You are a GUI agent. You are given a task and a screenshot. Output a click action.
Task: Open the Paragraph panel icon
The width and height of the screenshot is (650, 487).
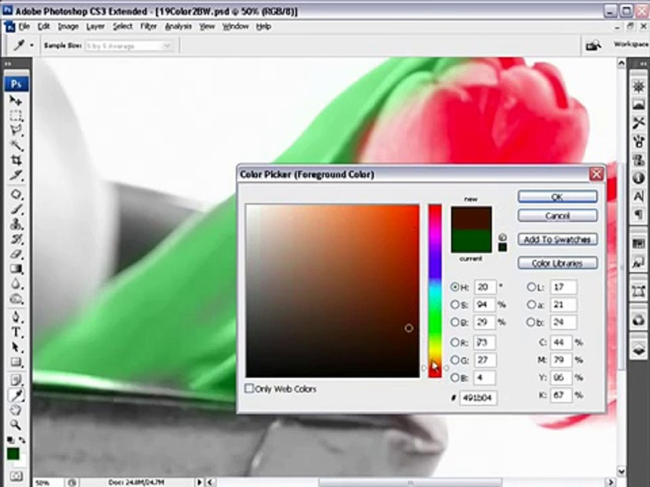coord(638,215)
